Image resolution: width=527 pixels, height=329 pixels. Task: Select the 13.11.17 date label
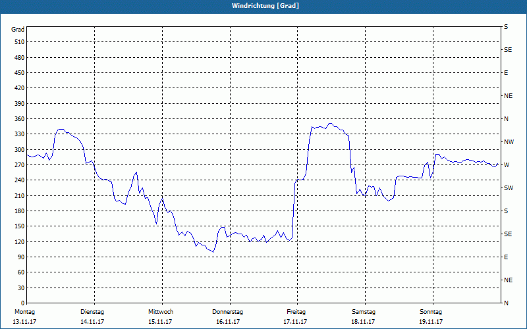24,322
